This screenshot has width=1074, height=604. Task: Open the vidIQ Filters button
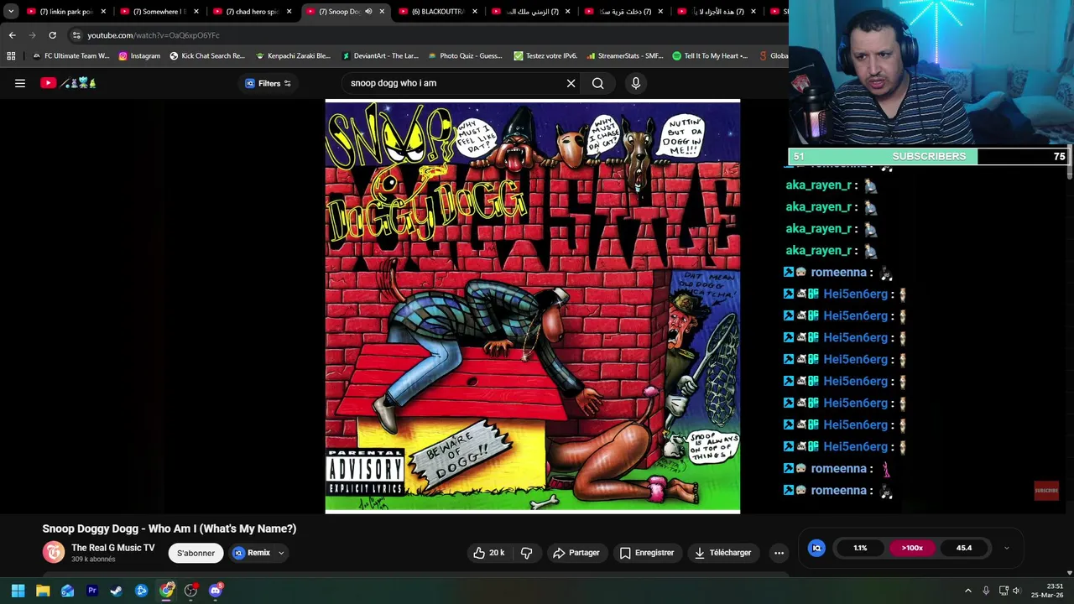click(x=268, y=83)
